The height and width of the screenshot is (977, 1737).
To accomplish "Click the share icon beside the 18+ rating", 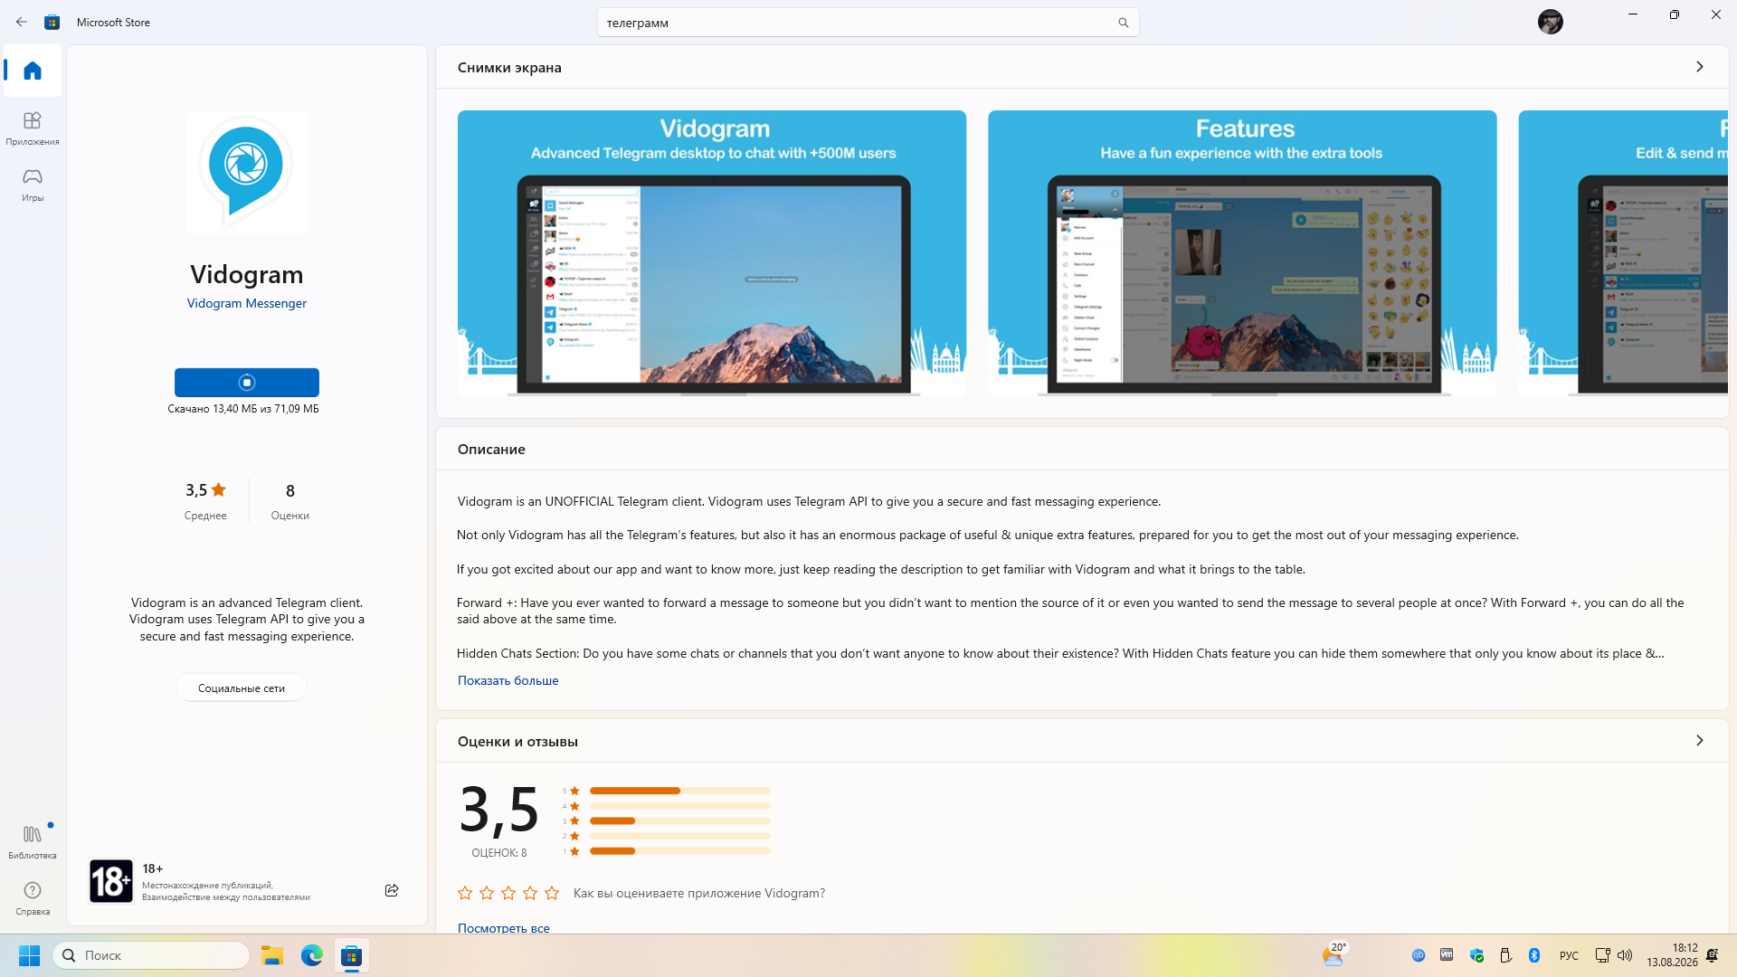I will 392,890.
